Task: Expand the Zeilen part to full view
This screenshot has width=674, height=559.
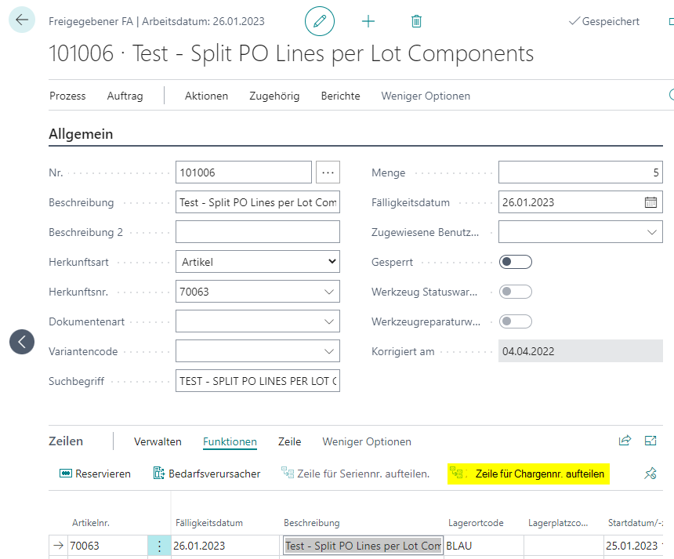Action: [650, 441]
